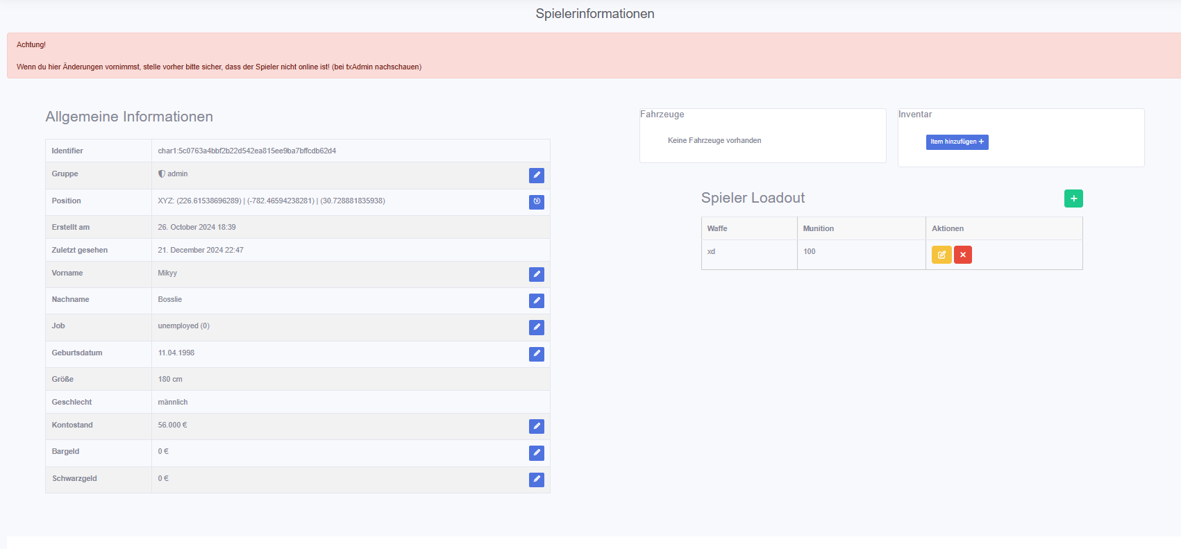Image resolution: width=1181 pixels, height=549 pixels.
Task: Edit the Schwarzgeld amount
Action: [x=536, y=480]
